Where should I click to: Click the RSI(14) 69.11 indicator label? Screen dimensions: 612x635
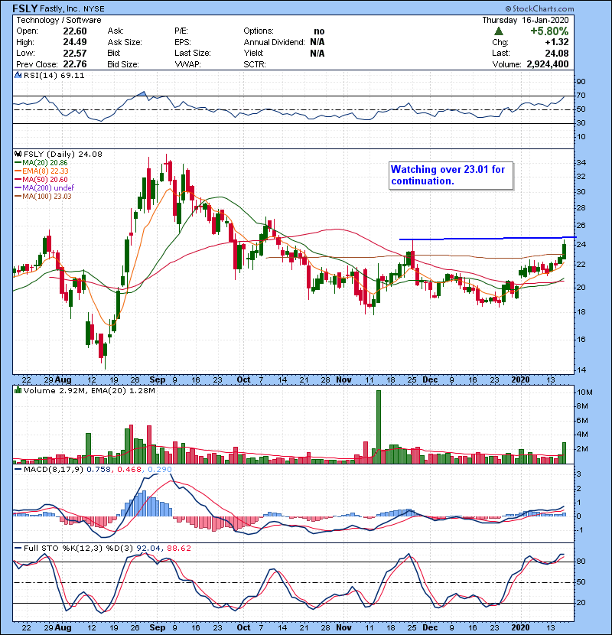(54, 75)
